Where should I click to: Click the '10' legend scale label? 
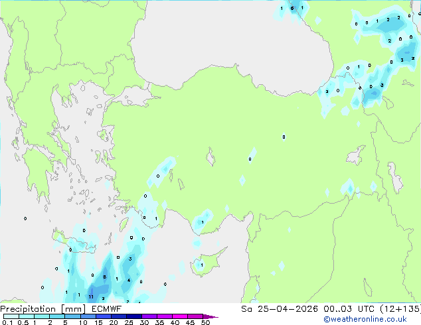[83, 322]
